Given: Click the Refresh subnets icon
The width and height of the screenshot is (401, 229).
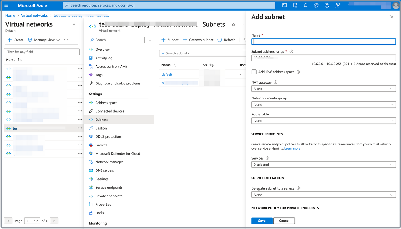Looking at the screenshot, I should pyautogui.click(x=220, y=40).
